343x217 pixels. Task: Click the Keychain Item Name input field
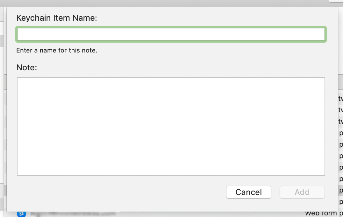tap(171, 34)
